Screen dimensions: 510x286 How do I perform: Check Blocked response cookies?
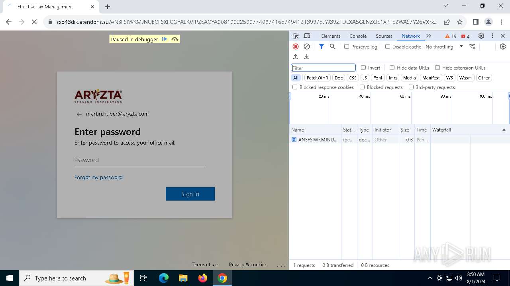pyautogui.click(x=295, y=87)
